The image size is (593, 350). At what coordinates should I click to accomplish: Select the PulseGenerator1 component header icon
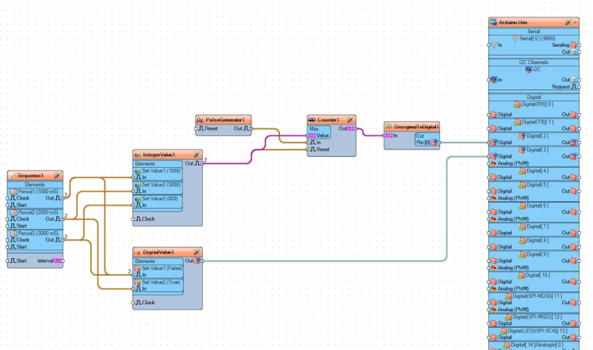click(200, 120)
